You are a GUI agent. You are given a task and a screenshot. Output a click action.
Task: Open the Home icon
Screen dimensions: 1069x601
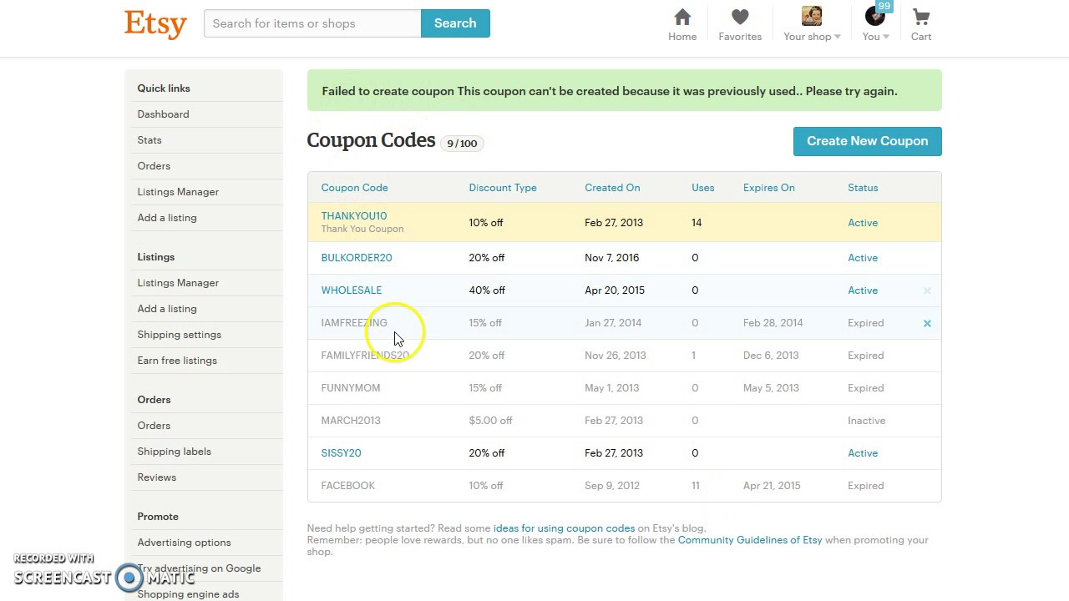point(682,18)
